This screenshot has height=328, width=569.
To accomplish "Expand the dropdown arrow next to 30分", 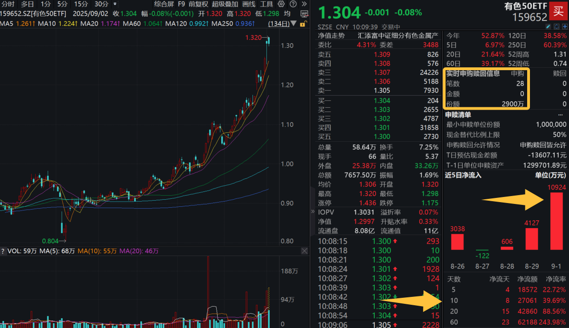I will pos(116,4).
